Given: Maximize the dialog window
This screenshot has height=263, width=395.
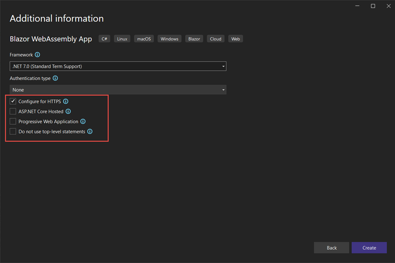Looking at the screenshot, I should 373,6.
